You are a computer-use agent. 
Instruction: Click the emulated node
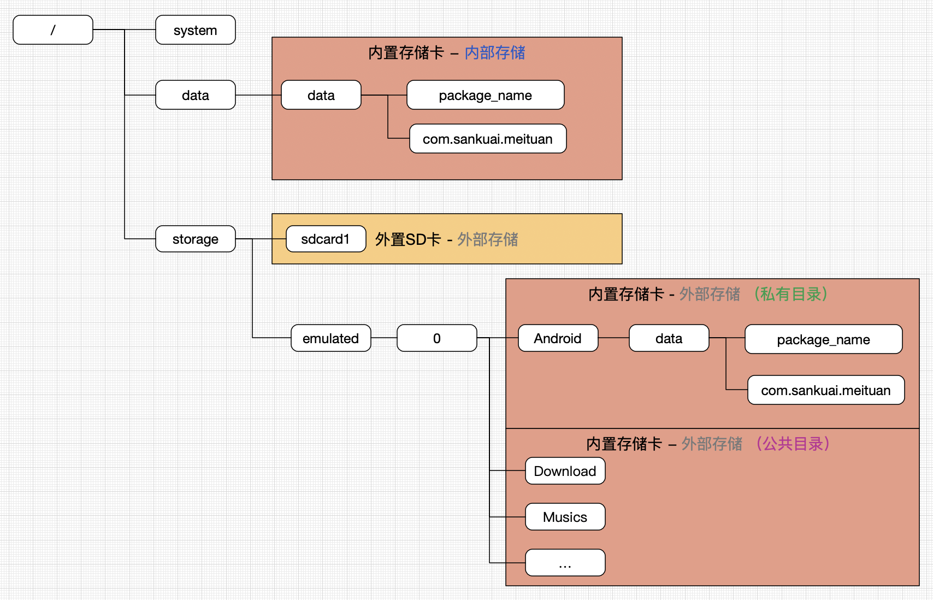point(331,338)
